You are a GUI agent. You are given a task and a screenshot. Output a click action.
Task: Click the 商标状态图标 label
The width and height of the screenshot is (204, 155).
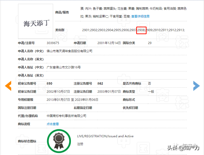click(27, 141)
